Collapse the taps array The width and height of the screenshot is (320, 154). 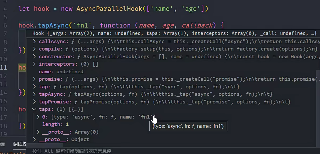pyautogui.click(x=34, y=109)
